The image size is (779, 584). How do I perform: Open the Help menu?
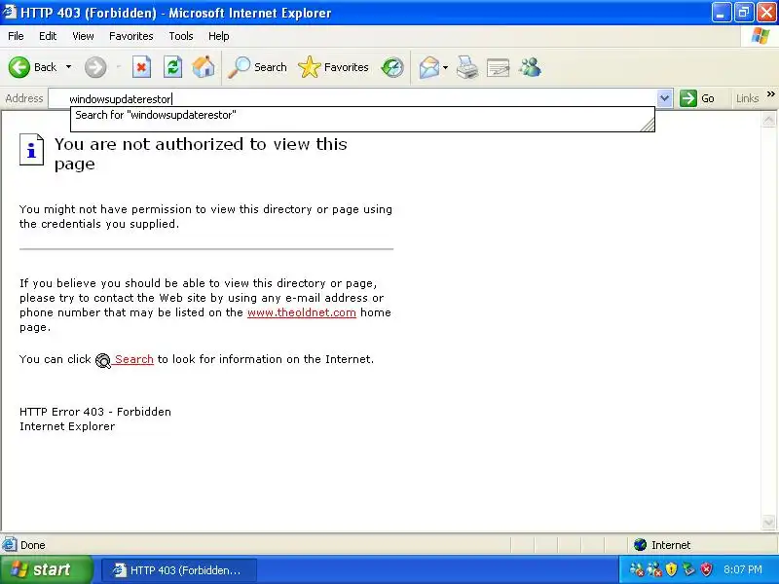point(218,36)
